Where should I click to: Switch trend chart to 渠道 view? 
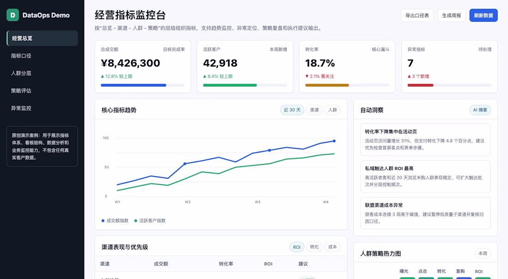point(314,110)
